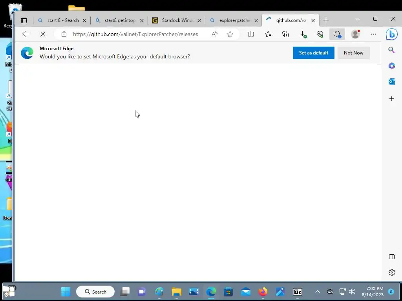Open the Outlook sidebar icon
Viewport: 402px width, 301px height.
pos(391,82)
